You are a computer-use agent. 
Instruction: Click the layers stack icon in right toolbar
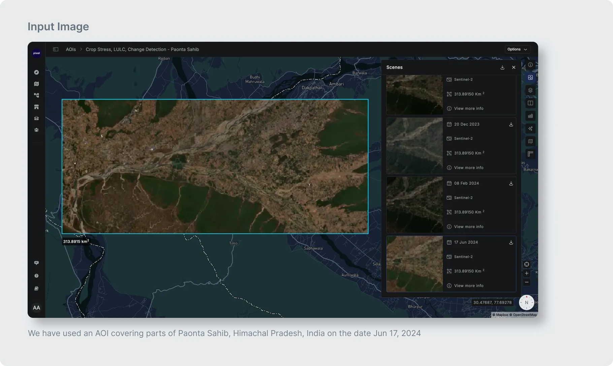tap(530, 90)
